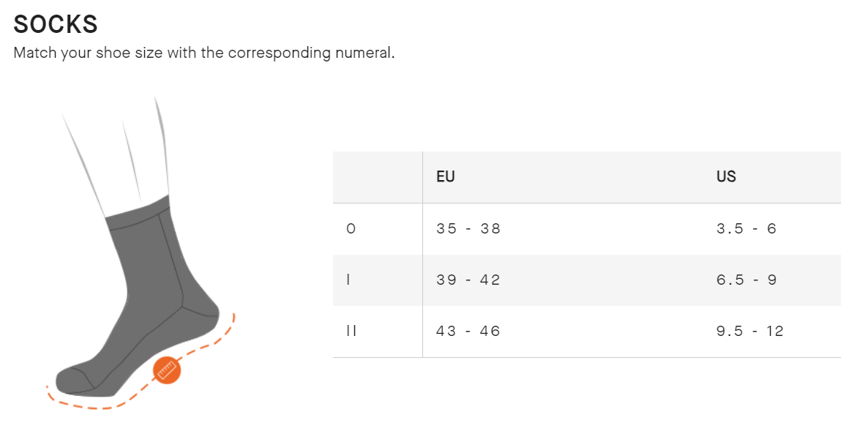
Task: Click the word 'numeral' in the subtitle
Action: coord(365,53)
